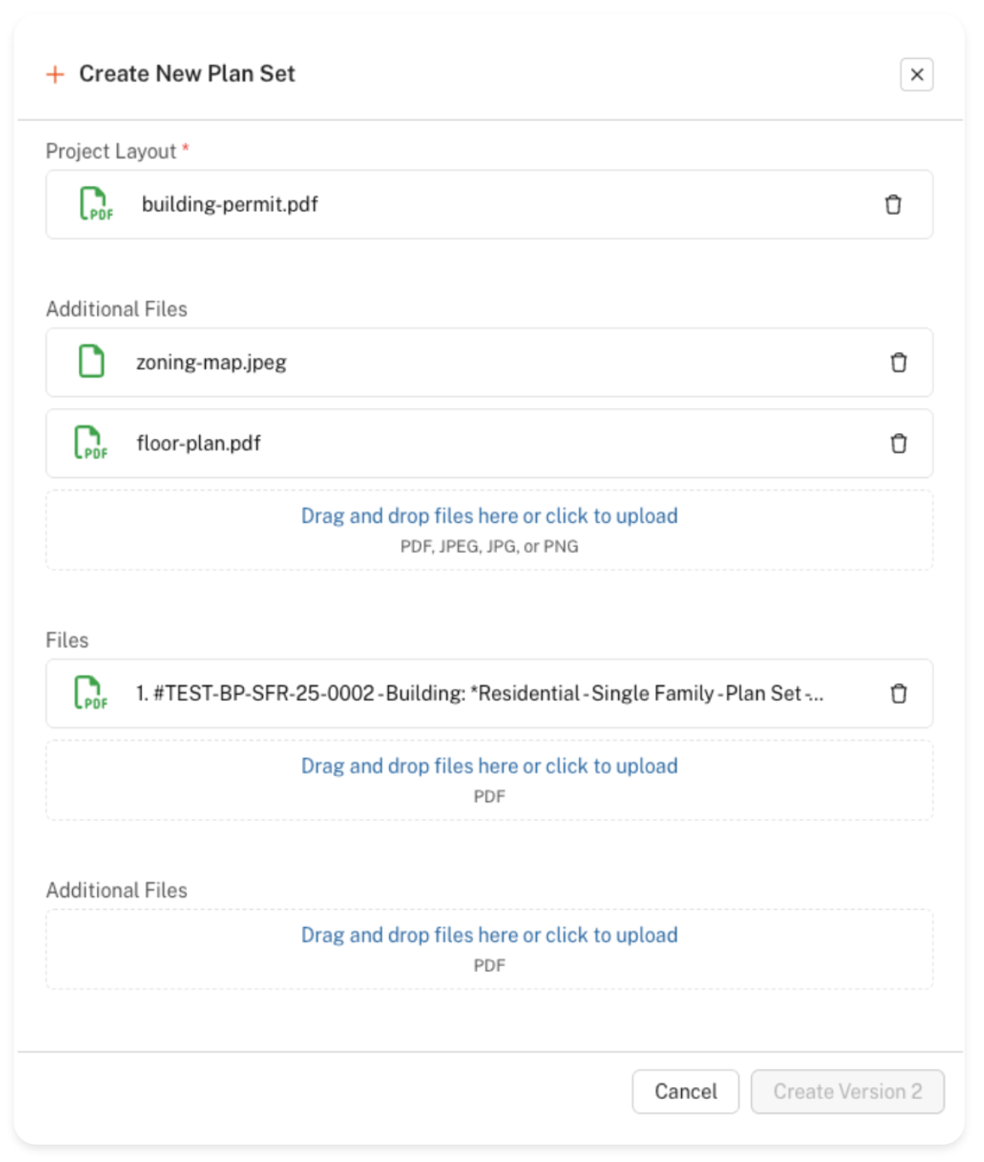The width and height of the screenshot is (984, 1162).
Task: Delete the building-permit.pdf file
Action: [893, 204]
